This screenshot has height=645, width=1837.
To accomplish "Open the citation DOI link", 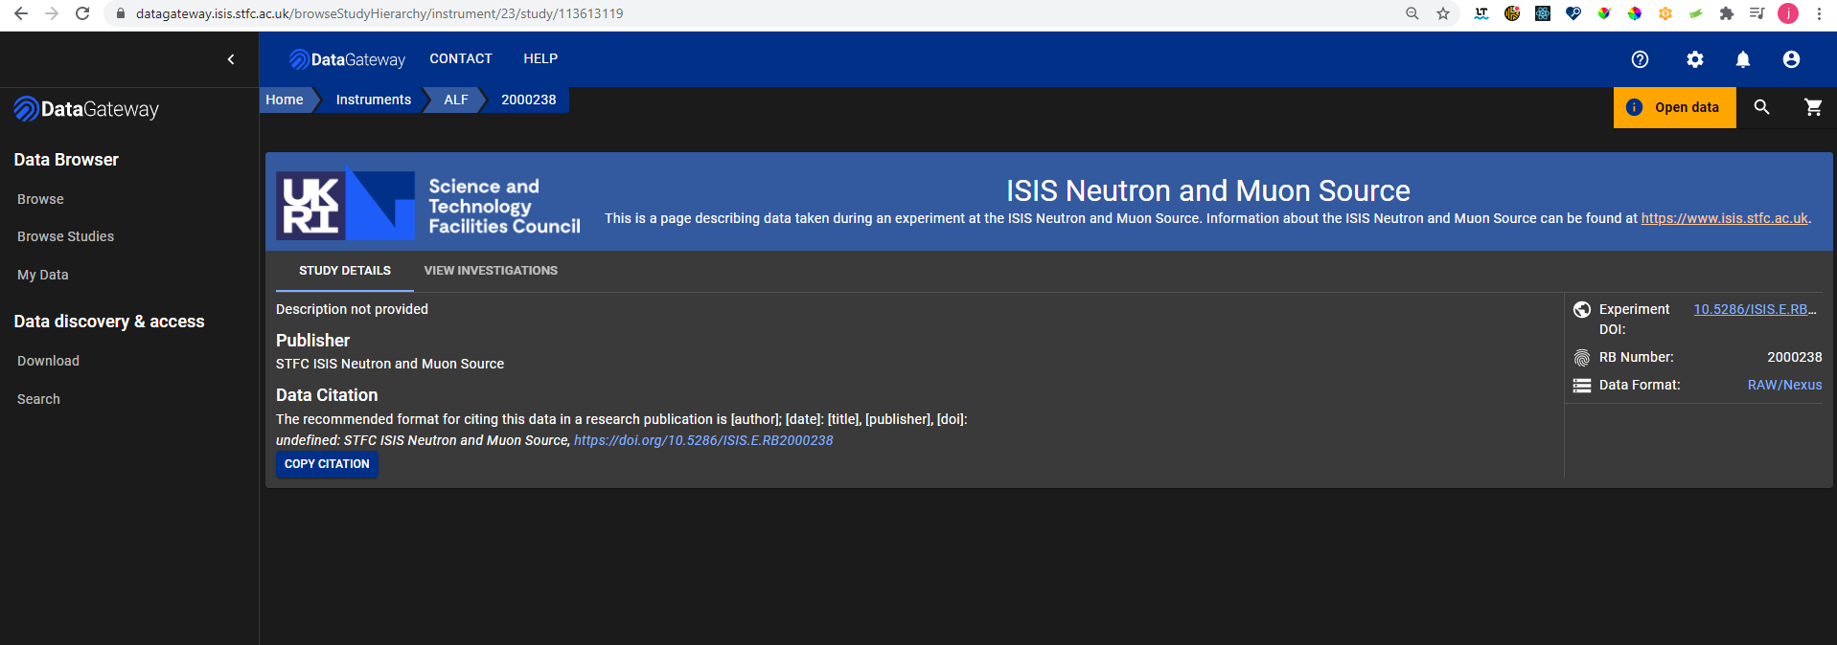I will (703, 440).
